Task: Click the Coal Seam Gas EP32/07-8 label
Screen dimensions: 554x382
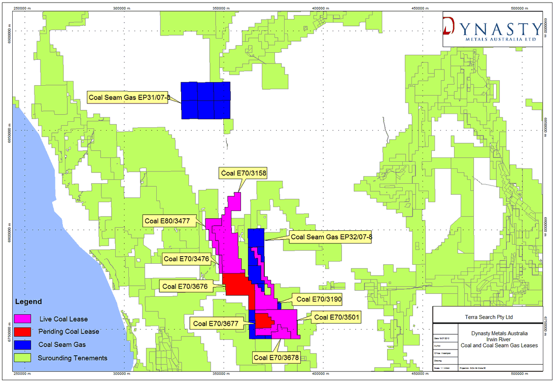Action: 331,237
